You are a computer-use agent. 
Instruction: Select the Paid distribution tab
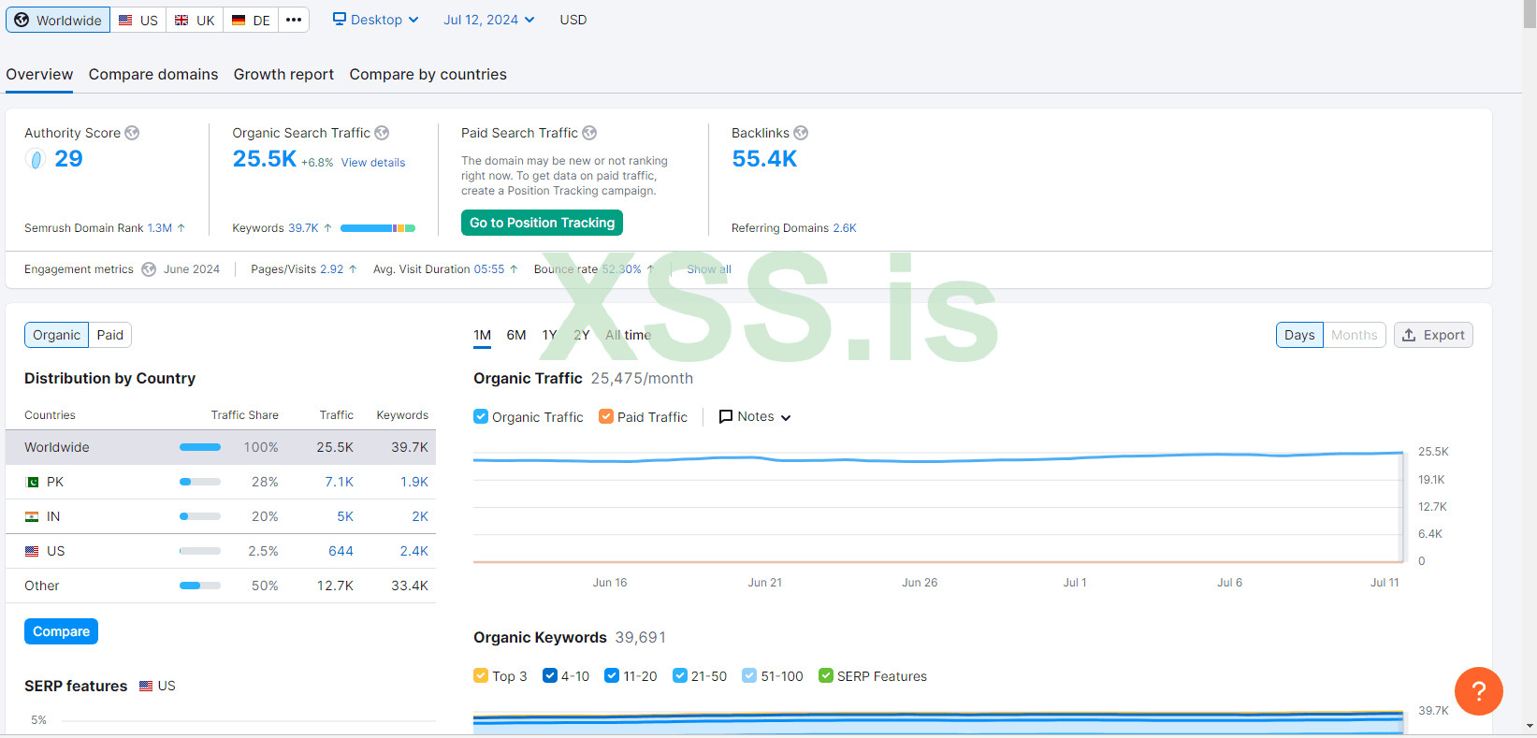(x=110, y=335)
